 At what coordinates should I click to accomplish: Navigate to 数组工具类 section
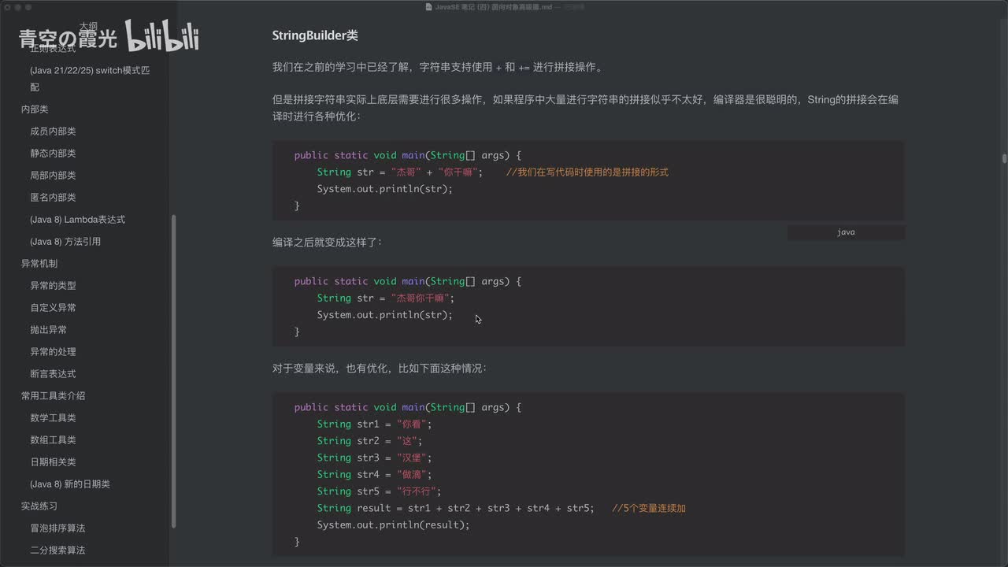53,440
